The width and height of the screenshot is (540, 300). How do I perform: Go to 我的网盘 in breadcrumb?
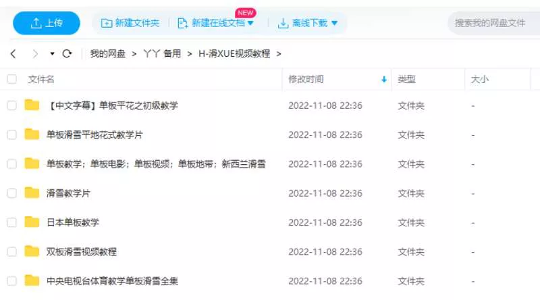108,54
